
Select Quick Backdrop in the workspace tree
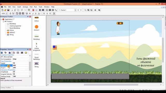tap(15, 28)
